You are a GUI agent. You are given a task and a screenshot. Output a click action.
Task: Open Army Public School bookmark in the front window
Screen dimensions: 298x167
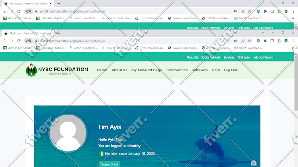pyautogui.click(x=18, y=48)
